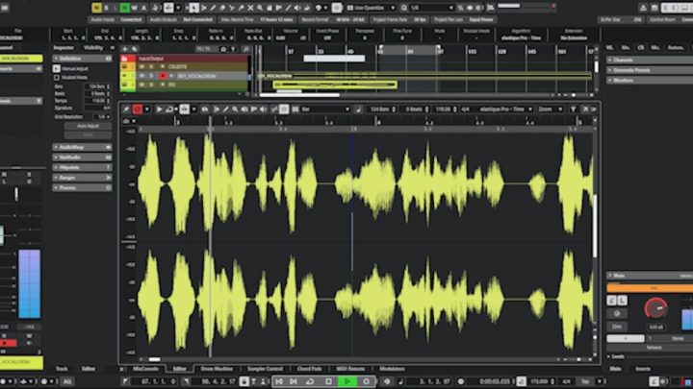The image size is (693, 389).
Task: Click the green R read-automation button in top toolbar
Action: pos(124,8)
